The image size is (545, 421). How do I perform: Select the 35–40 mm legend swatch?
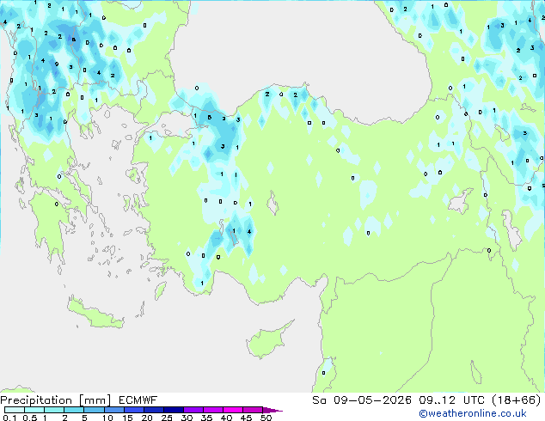(213, 410)
